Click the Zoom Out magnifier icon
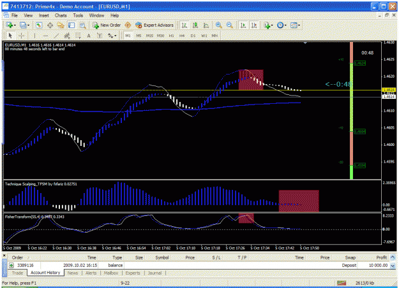Image resolution: width=399 pixels, height=288 pixels. pos(229,25)
